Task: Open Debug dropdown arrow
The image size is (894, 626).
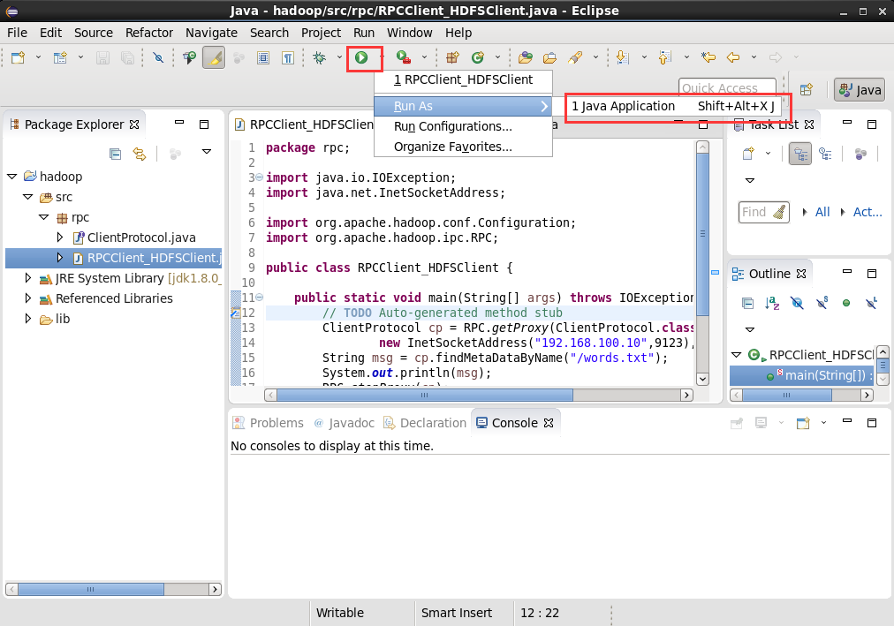Action: [339, 57]
